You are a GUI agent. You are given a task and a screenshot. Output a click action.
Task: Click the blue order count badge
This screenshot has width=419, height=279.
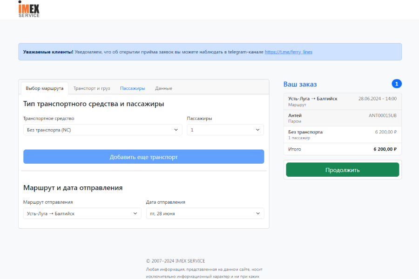(397, 84)
